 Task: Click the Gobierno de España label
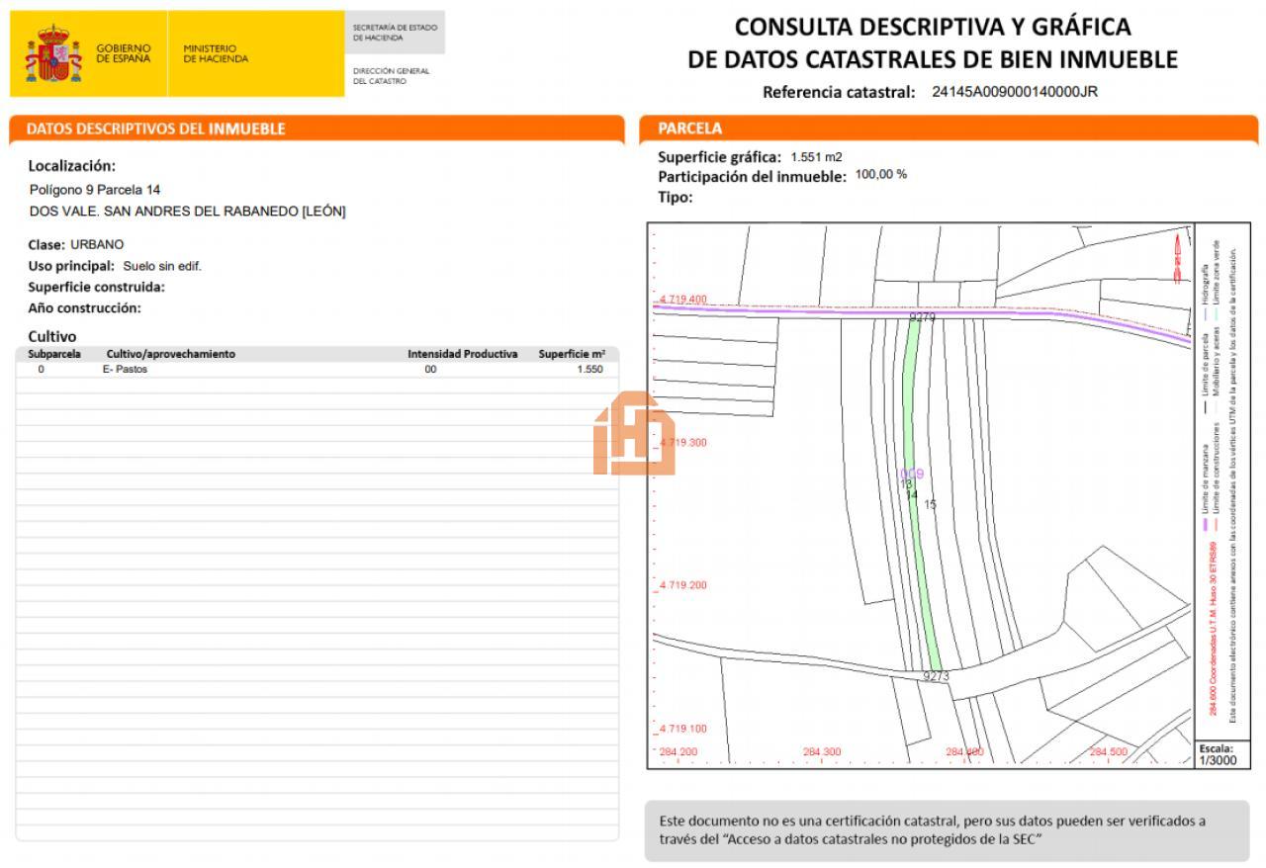124,53
